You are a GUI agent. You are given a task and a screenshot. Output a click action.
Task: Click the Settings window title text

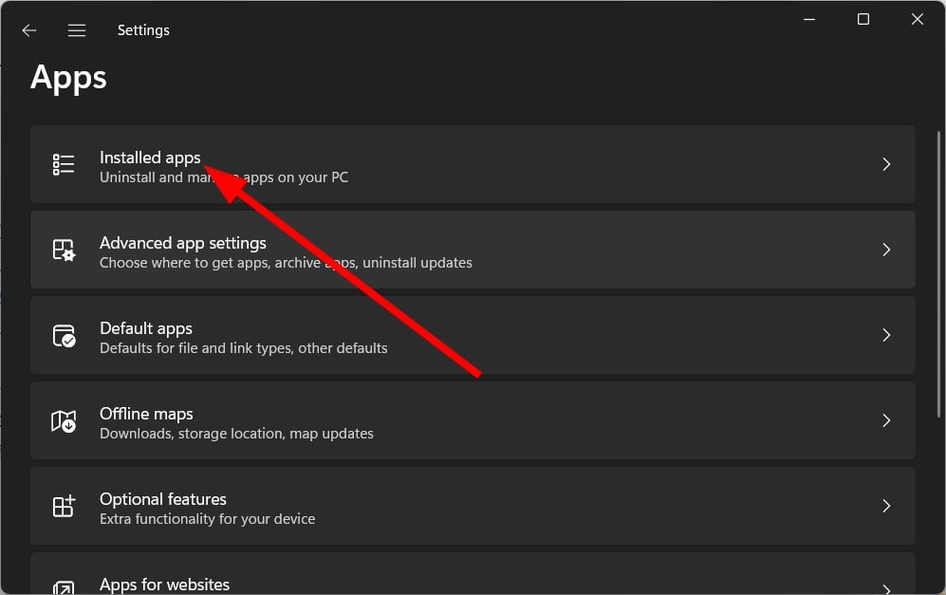[x=143, y=30]
